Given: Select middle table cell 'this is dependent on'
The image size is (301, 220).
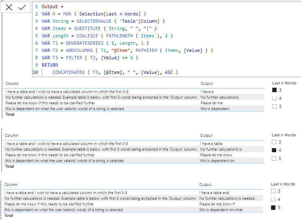Looking at the screenshot, I should click(217, 161).
